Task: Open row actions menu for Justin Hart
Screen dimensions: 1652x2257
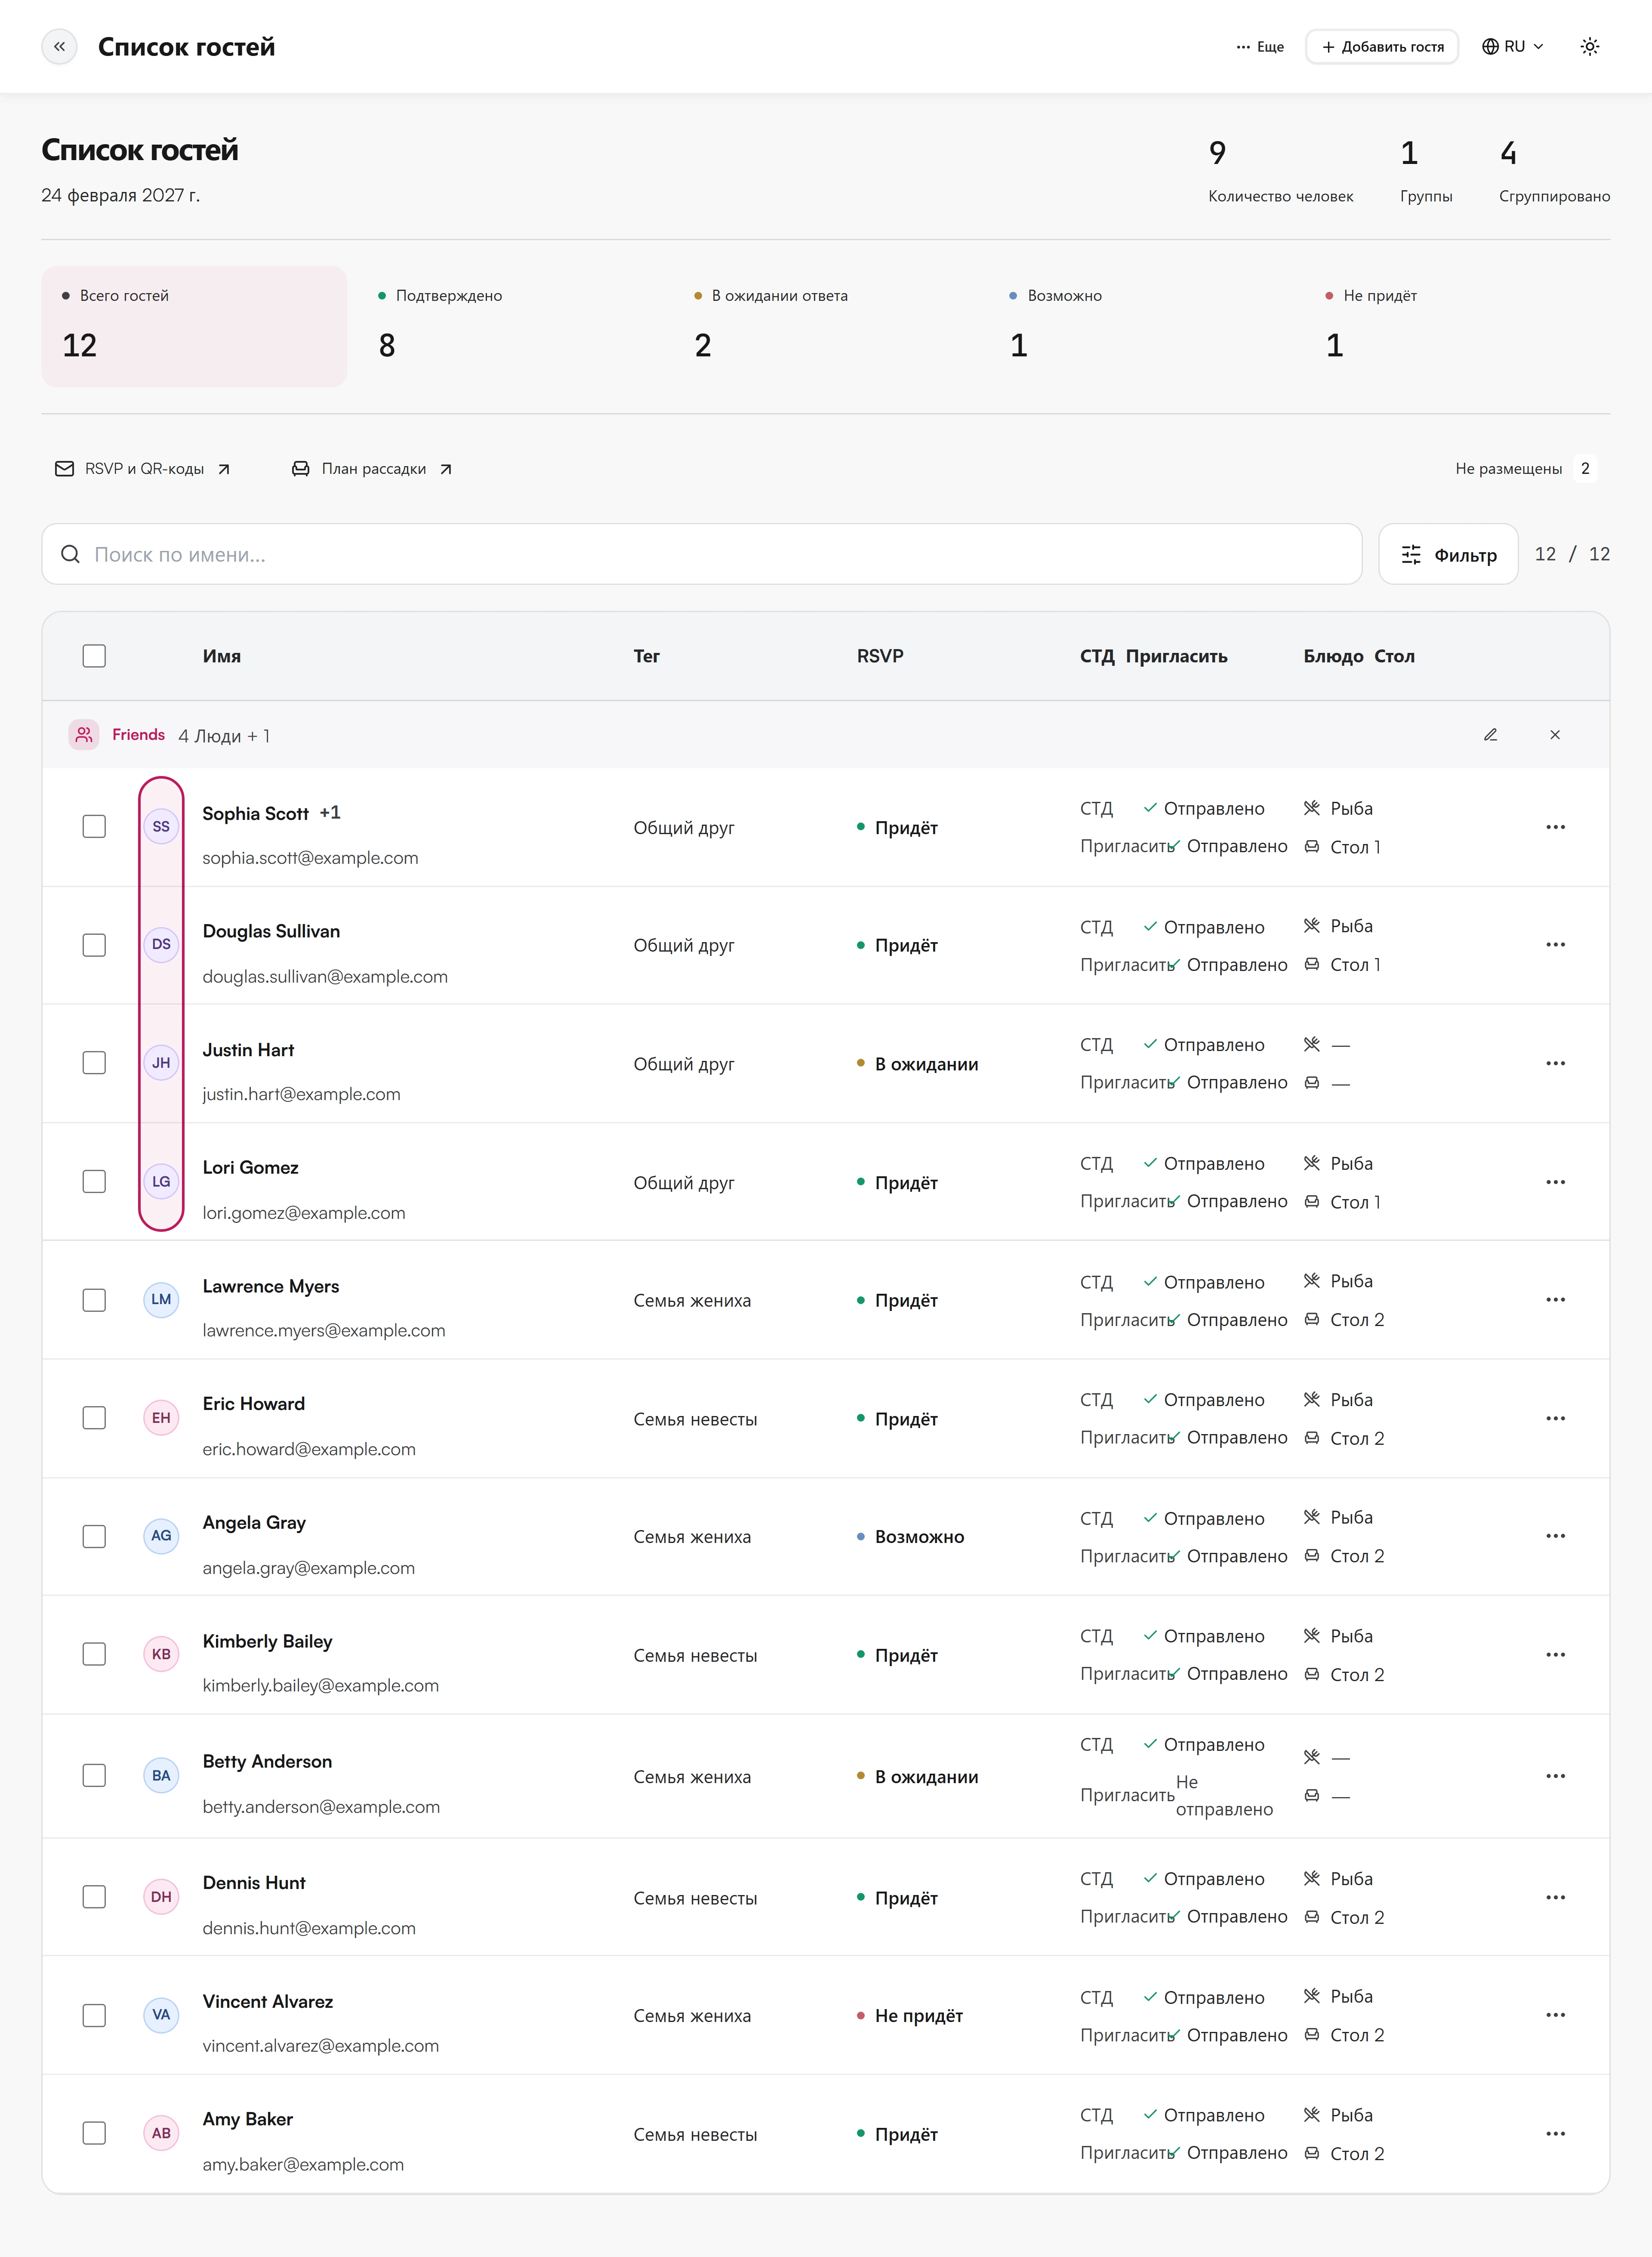Action: tap(1555, 1063)
